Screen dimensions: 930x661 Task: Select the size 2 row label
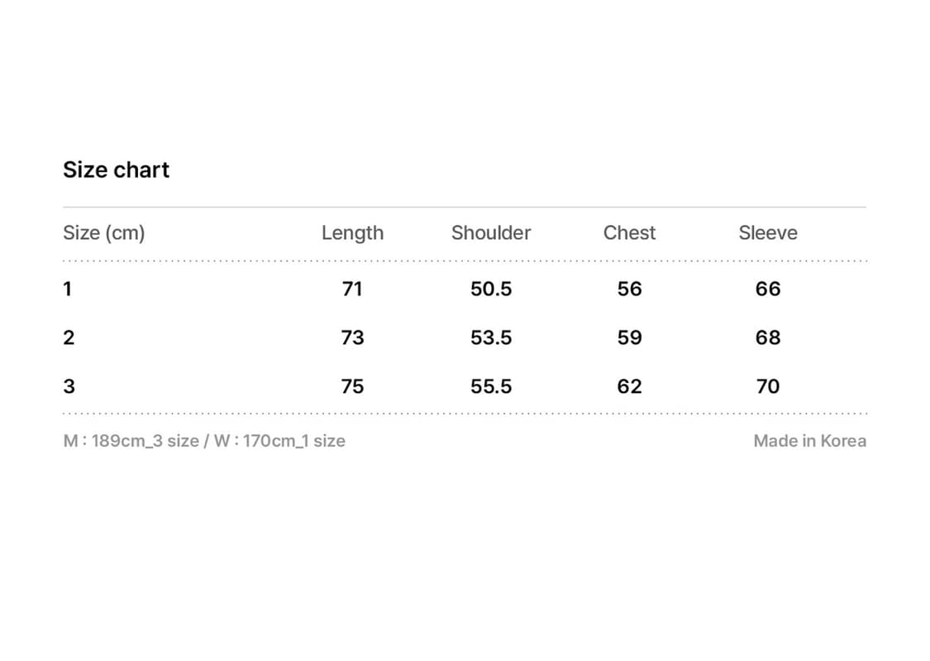pyautogui.click(x=69, y=338)
